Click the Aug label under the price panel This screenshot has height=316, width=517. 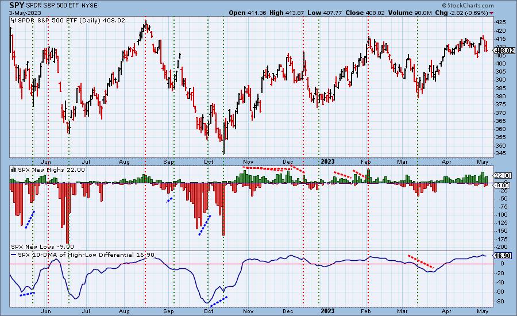click(124, 162)
